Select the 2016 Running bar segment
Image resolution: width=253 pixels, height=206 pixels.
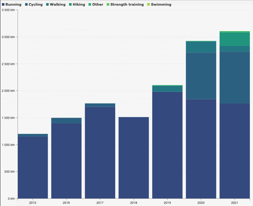pos(66,160)
